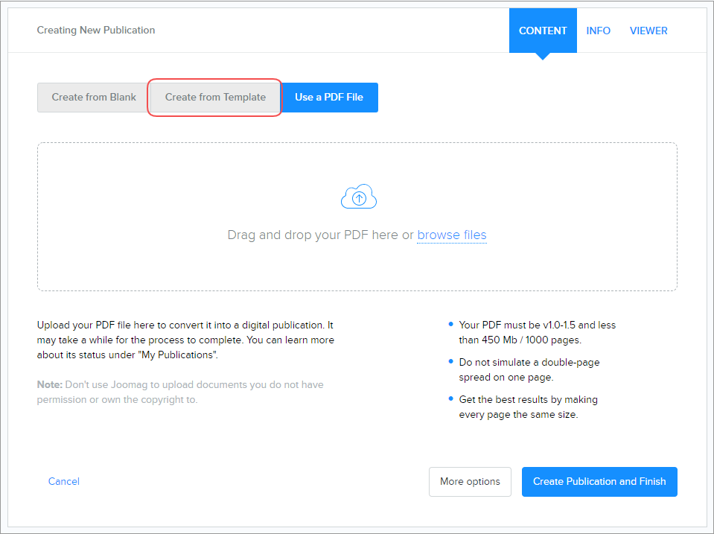Click the upload instructions paragraph
The height and width of the screenshot is (534, 714).
(185, 340)
